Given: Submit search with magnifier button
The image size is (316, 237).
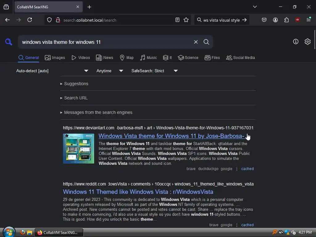Looking at the screenshot, I should click(x=206, y=42).
